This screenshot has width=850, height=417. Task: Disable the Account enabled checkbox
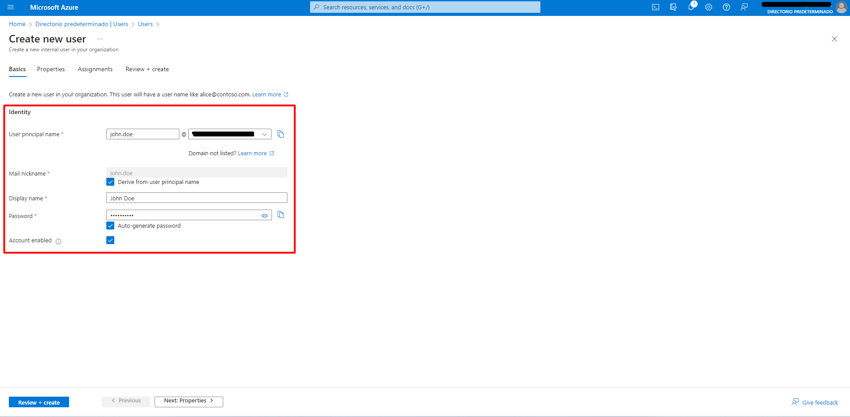pos(110,240)
